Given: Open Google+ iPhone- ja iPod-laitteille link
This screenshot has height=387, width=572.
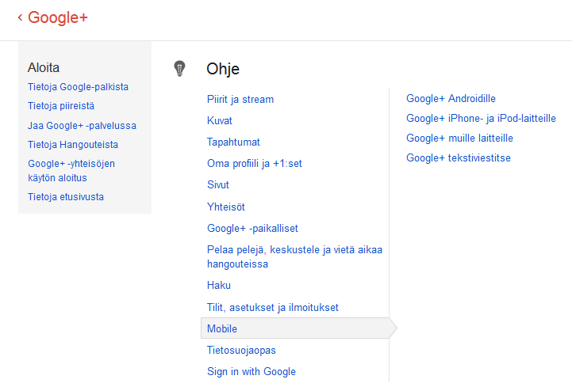Looking at the screenshot, I should (481, 119).
